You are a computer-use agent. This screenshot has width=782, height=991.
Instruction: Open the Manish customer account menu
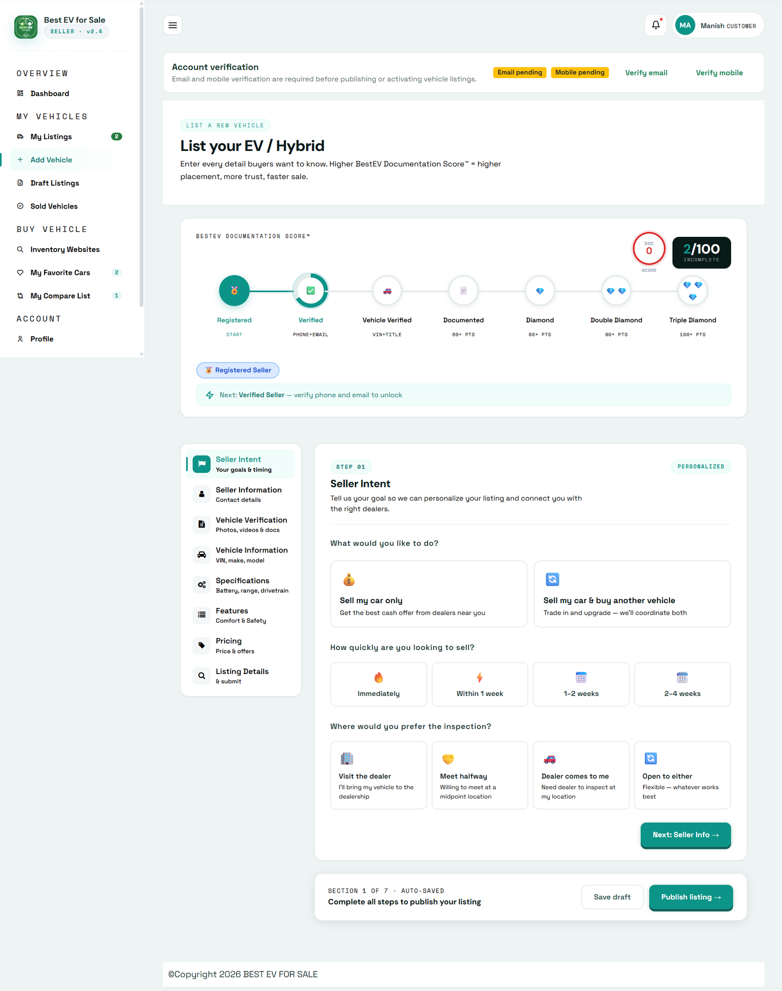pos(718,25)
